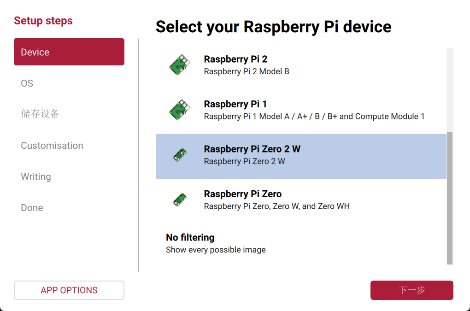Click the Raspberry Pi Zero 2 W board icon
The height and width of the screenshot is (311, 470).
pyautogui.click(x=179, y=155)
